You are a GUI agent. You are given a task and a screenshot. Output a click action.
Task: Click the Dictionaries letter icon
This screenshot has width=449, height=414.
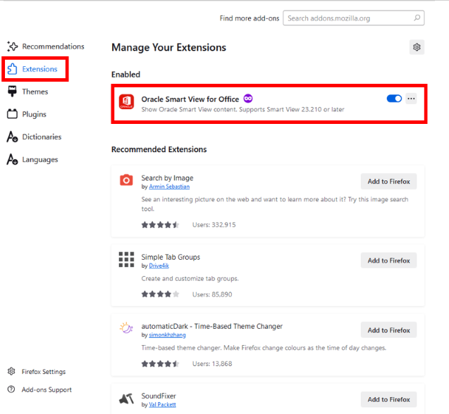click(12, 137)
